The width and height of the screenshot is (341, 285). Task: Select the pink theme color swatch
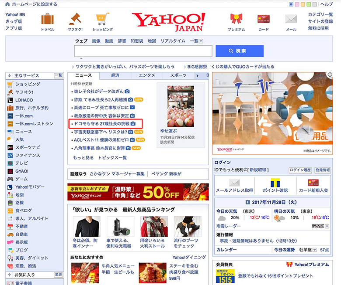pyautogui.click(x=297, y=4)
